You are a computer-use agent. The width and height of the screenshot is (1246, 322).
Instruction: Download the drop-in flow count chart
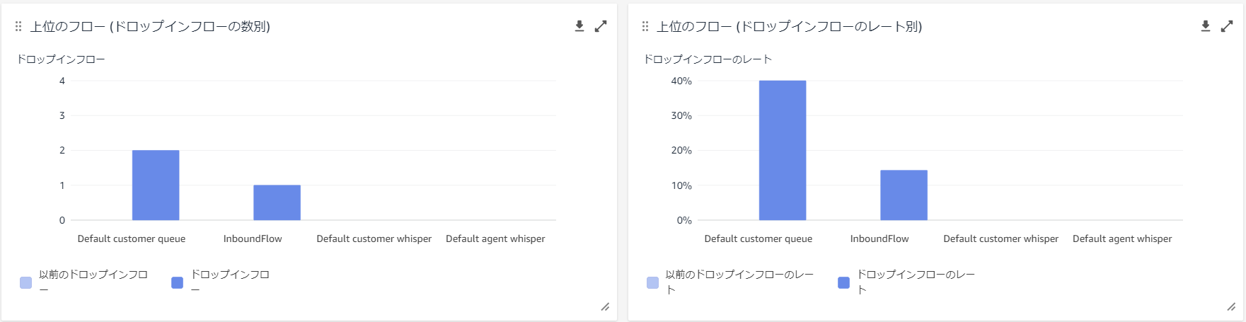579,26
